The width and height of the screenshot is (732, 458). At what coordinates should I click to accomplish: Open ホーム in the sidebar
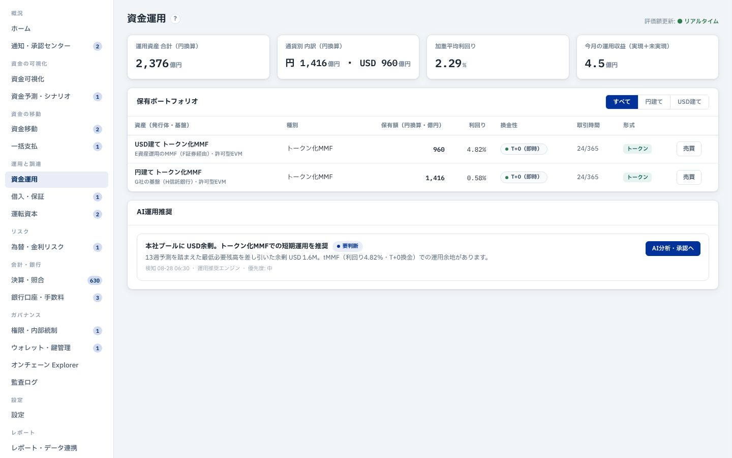[56, 28]
